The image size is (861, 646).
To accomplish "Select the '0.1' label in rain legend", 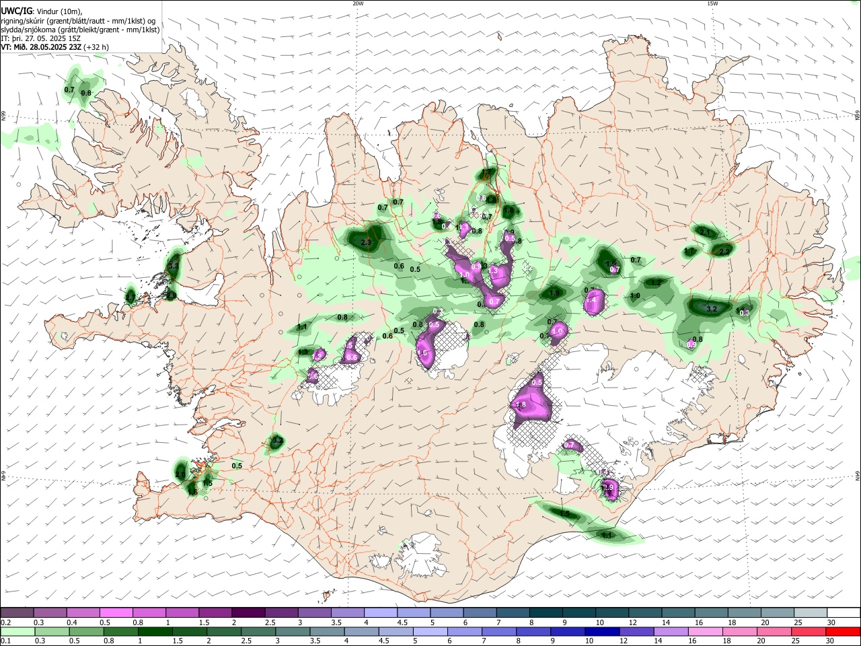I will tap(5, 641).
